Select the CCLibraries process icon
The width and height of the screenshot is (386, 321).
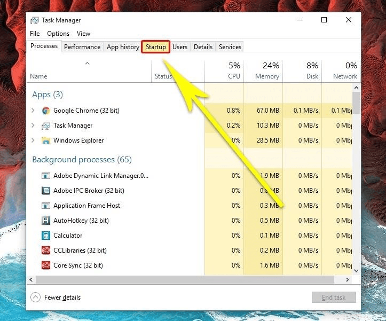pyautogui.click(x=46, y=250)
